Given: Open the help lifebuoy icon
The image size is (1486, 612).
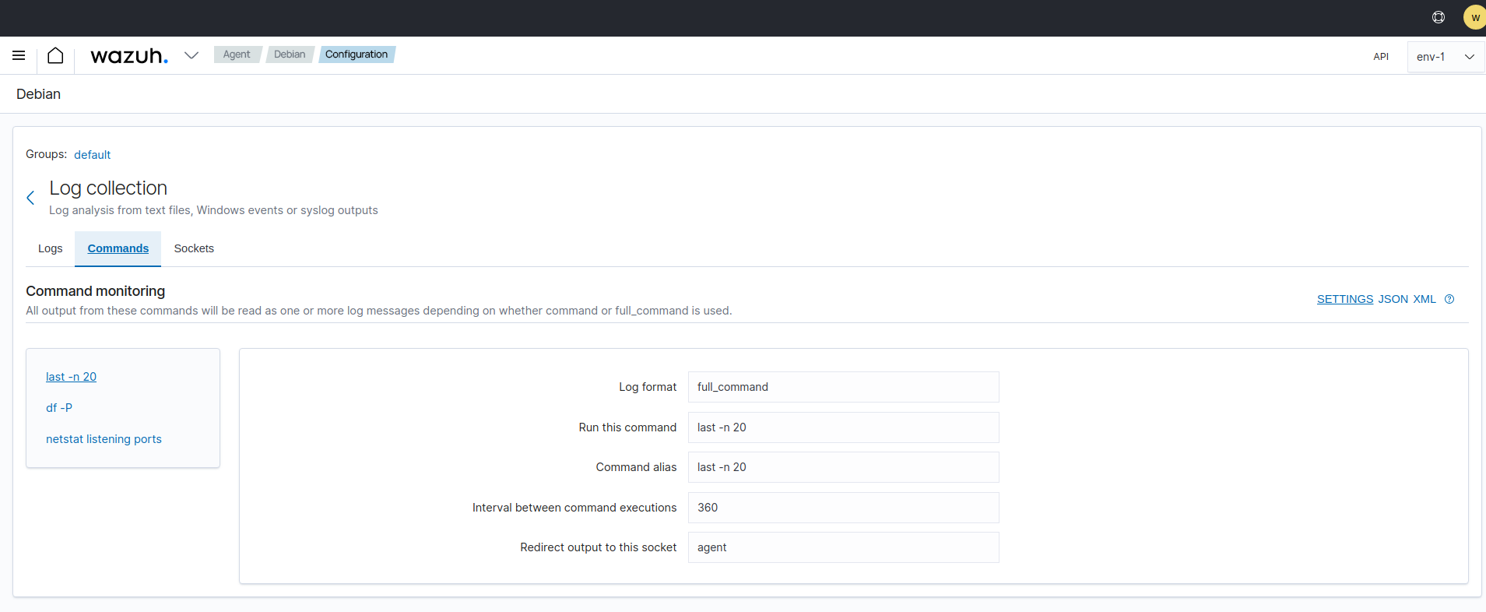Looking at the screenshot, I should [1439, 17].
